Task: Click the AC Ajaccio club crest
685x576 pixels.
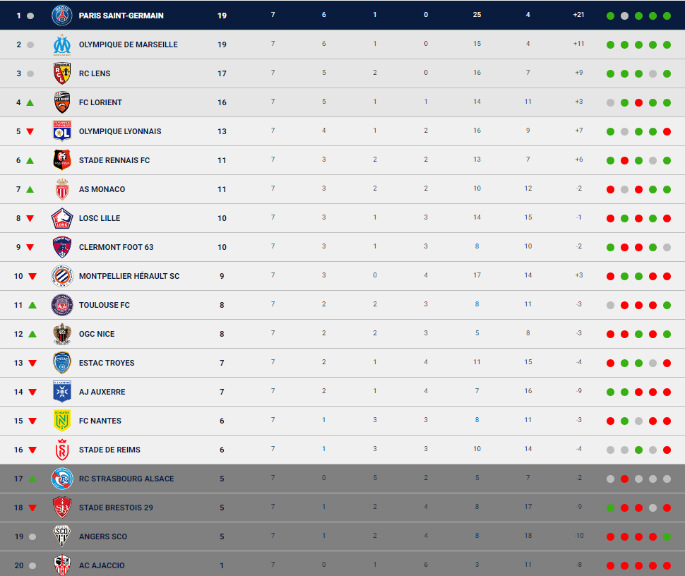Action: click(x=61, y=565)
